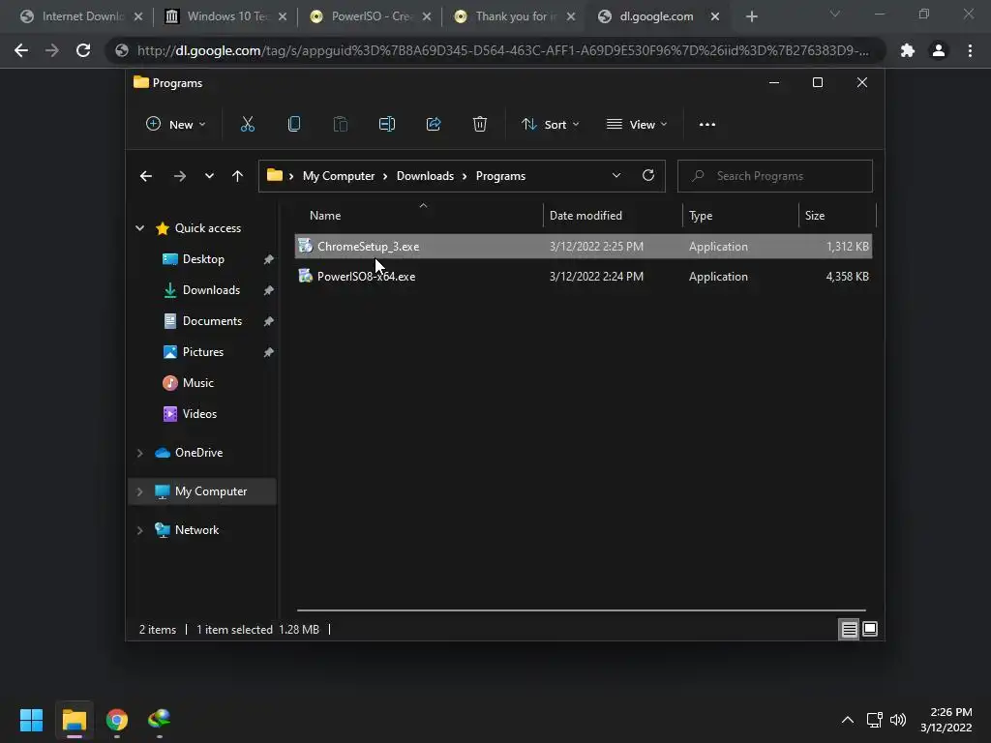Click Downloads in breadcrumb path
The width and height of the screenshot is (991, 743).
tap(426, 176)
